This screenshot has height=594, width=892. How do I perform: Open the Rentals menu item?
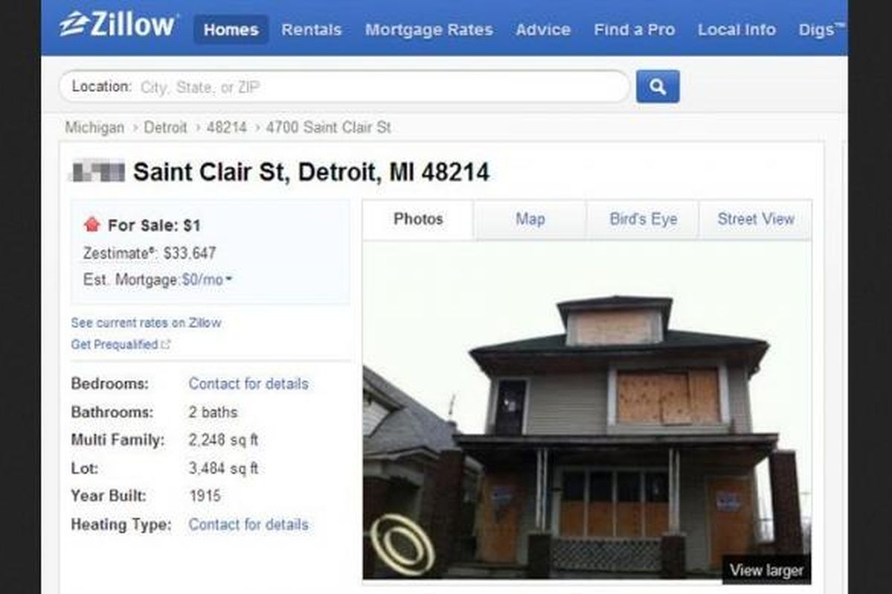click(x=311, y=30)
